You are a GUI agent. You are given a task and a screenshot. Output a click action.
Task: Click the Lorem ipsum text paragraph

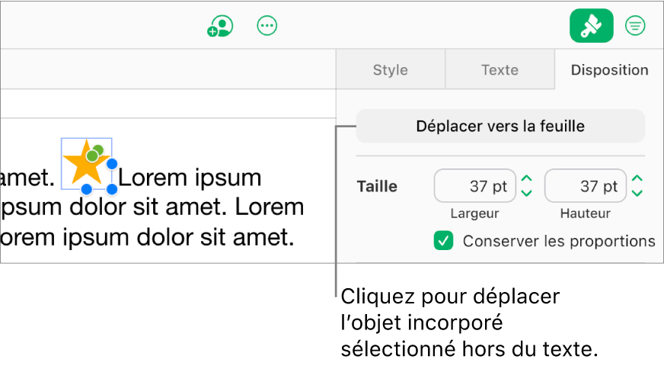point(152,207)
